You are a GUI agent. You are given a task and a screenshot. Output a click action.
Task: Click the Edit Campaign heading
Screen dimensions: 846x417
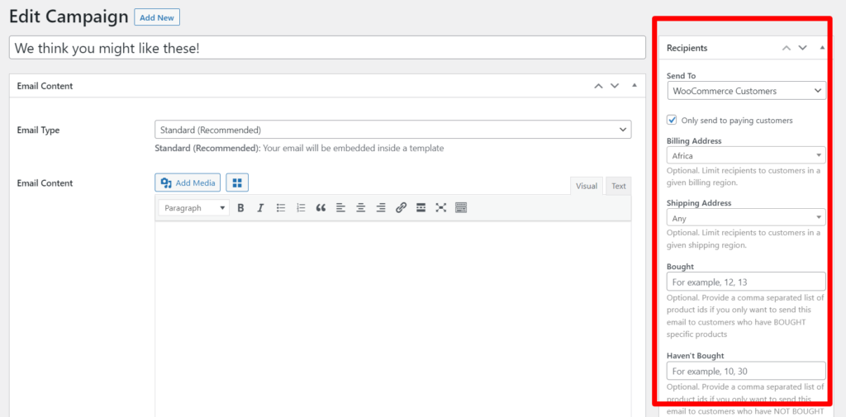click(x=69, y=17)
